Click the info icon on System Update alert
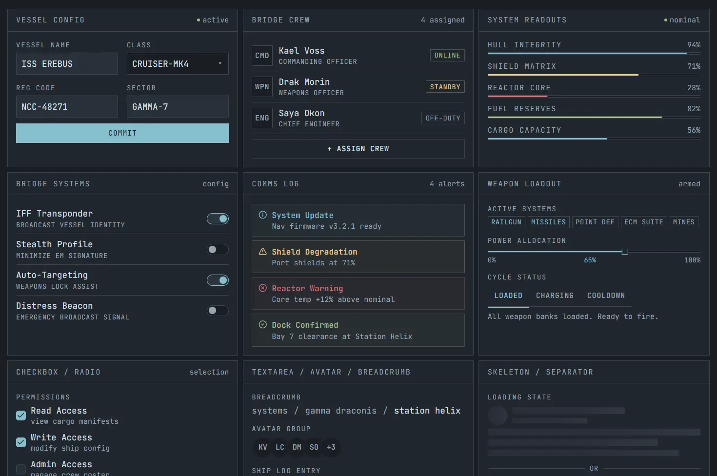This screenshot has height=476, width=717. click(x=263, y=215)
